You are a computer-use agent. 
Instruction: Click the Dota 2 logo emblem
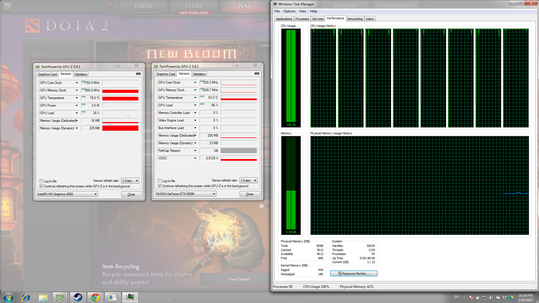tap(32, 26)
